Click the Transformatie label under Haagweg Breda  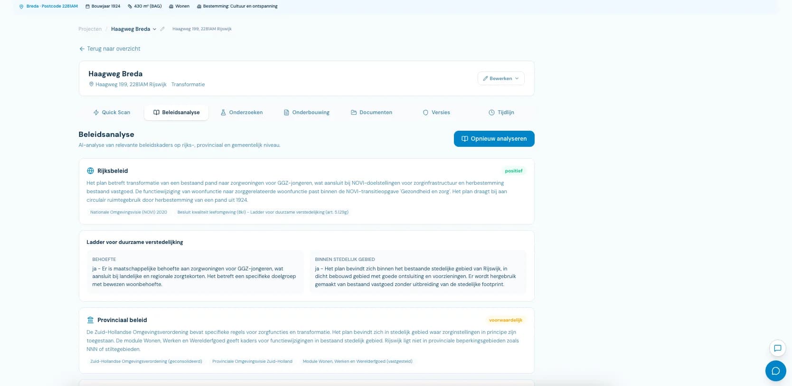click(x=188, y=84)
